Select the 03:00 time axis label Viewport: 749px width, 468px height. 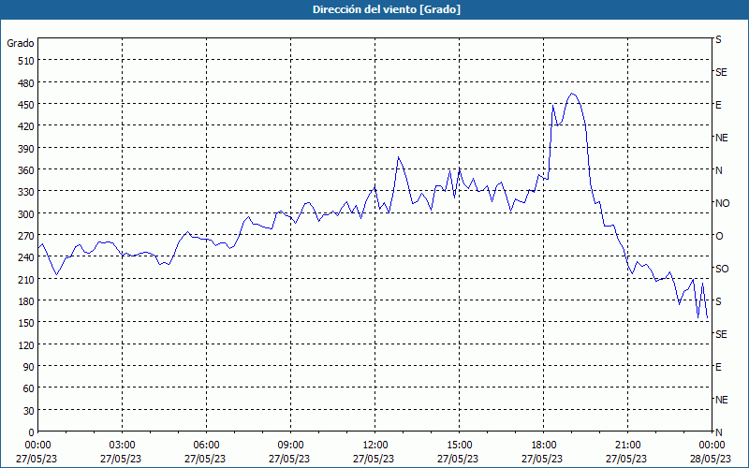(123, 446)
